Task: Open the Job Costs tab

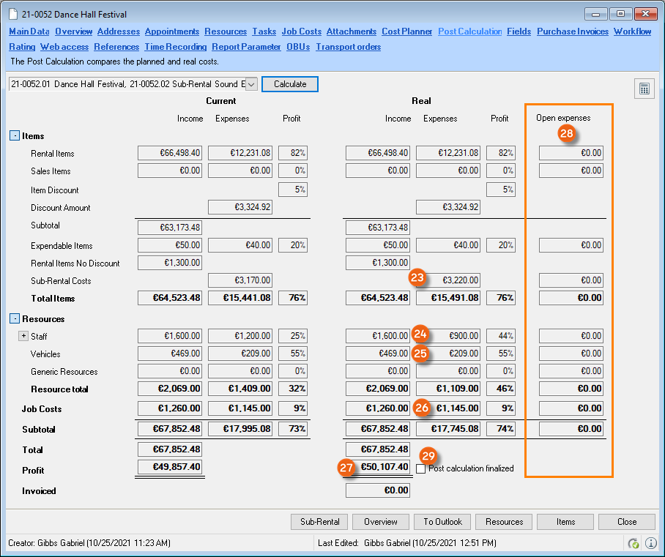Action: [301, 31]
